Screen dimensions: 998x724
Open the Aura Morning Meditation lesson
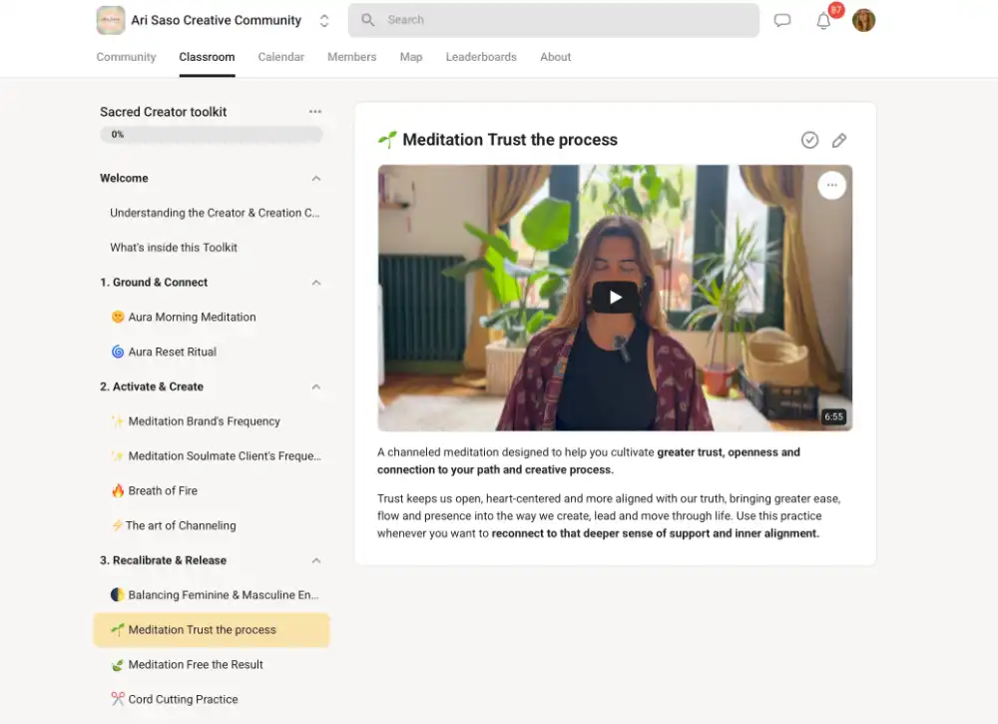point(212,317)
